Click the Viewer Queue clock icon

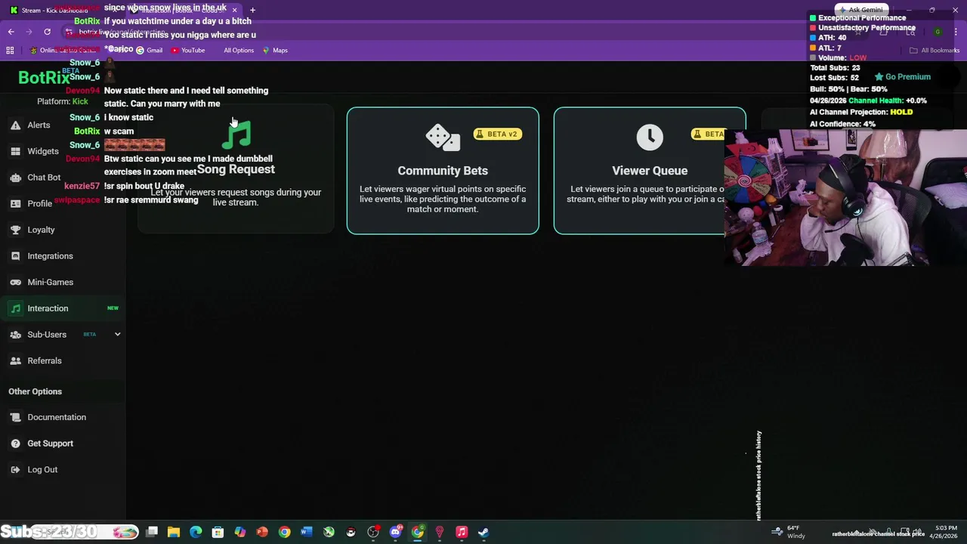click(650, 137)
